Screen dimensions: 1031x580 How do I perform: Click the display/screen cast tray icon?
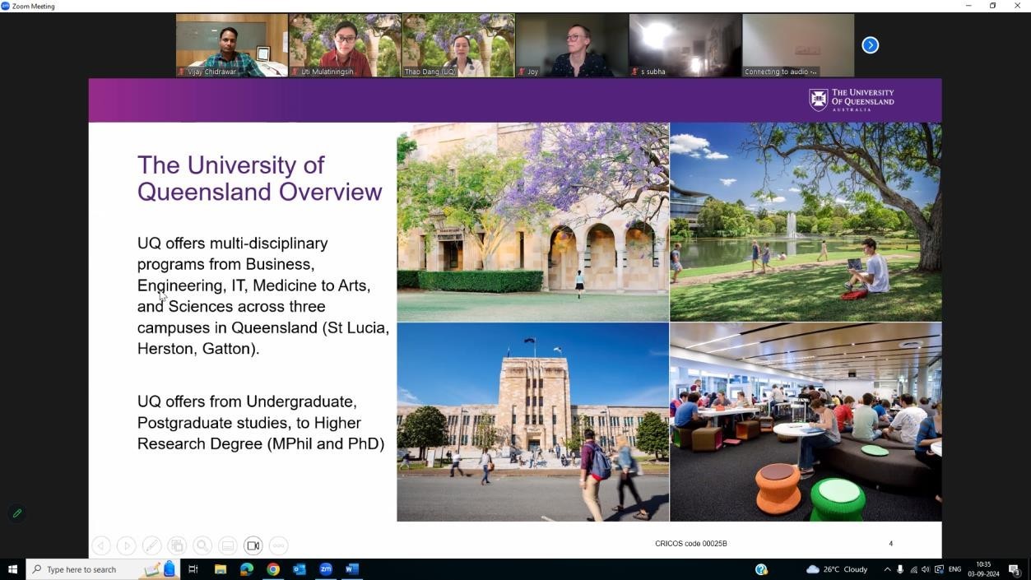pos(939,569)
